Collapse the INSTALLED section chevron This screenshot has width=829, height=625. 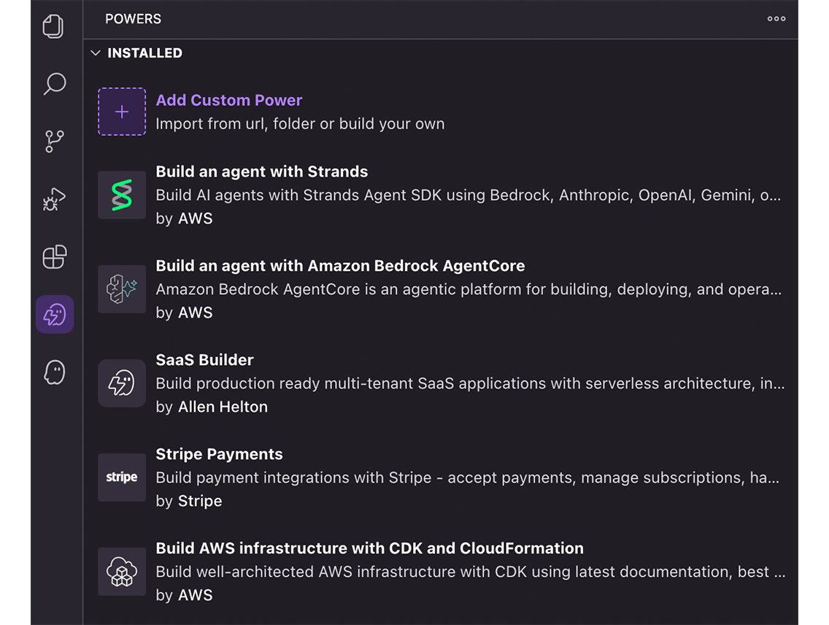click(96, 53)
